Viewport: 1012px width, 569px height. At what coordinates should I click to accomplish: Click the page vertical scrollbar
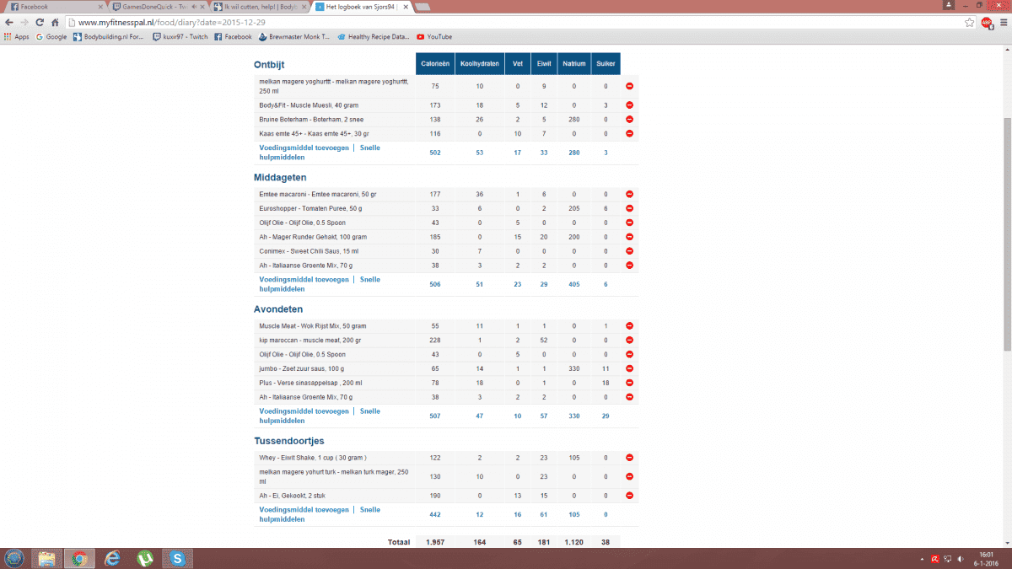coord(1006,236)
